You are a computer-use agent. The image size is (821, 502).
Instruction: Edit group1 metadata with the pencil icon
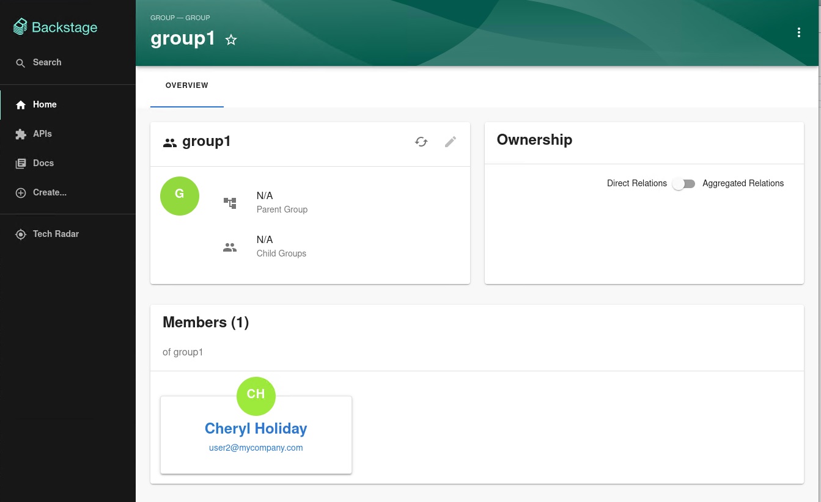451,142
